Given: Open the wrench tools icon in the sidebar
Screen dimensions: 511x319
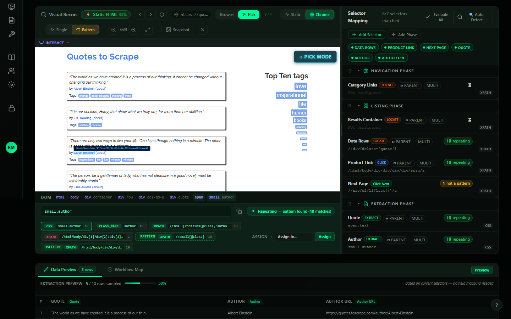Looking at the screenshot, I should 12,34.
